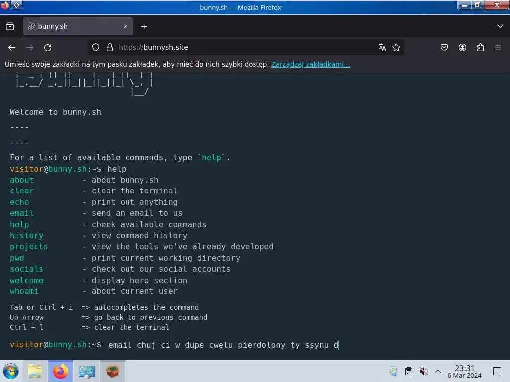
Task: Select the Firefox taskbar icon
Action: (61, 371)
